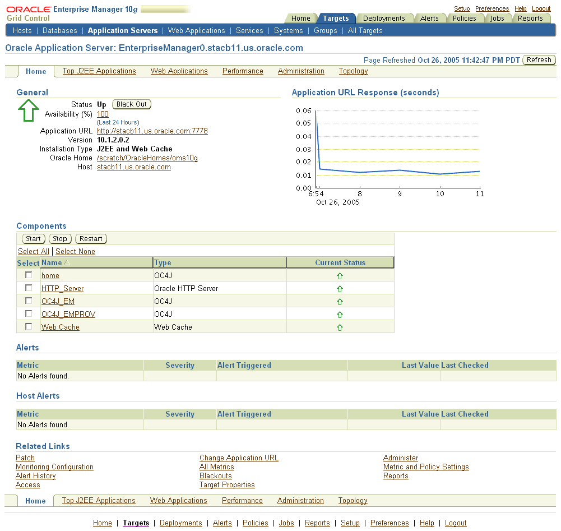This screenshot has height=531, width=561.
Task: Click the status arrow icon for OC4J_EMPROV
Action: tap(340, 314)
